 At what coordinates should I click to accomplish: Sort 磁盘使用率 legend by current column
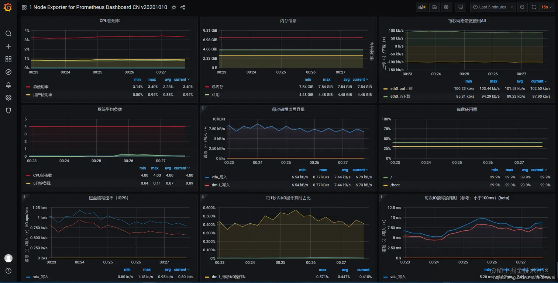point(539,170)
